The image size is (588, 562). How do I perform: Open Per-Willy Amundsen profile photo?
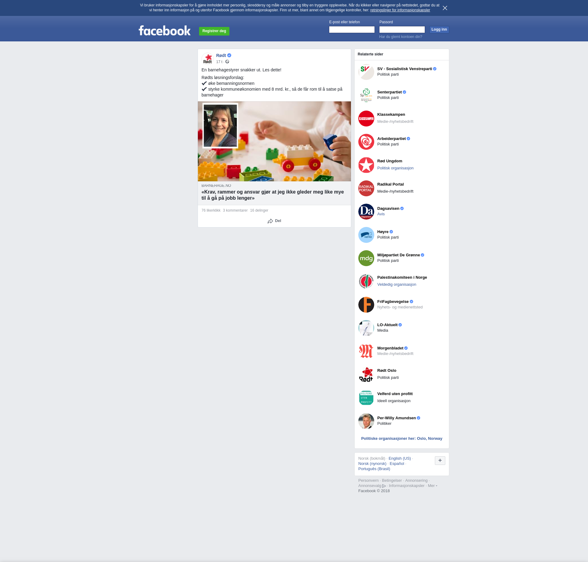pos(366,421)
